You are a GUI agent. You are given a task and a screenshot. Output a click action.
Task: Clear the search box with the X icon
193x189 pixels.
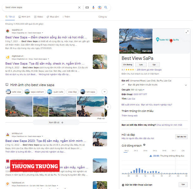[x=79, y=7]
